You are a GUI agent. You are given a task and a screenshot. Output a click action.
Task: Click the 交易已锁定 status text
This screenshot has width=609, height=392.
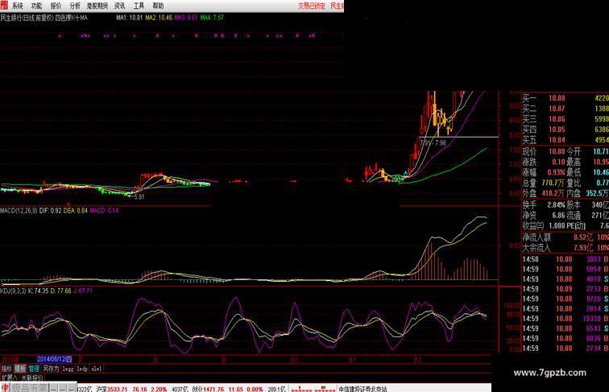click(x=312, y=6)
